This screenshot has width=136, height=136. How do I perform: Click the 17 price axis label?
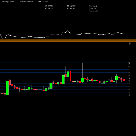click(x=129, y=92)
